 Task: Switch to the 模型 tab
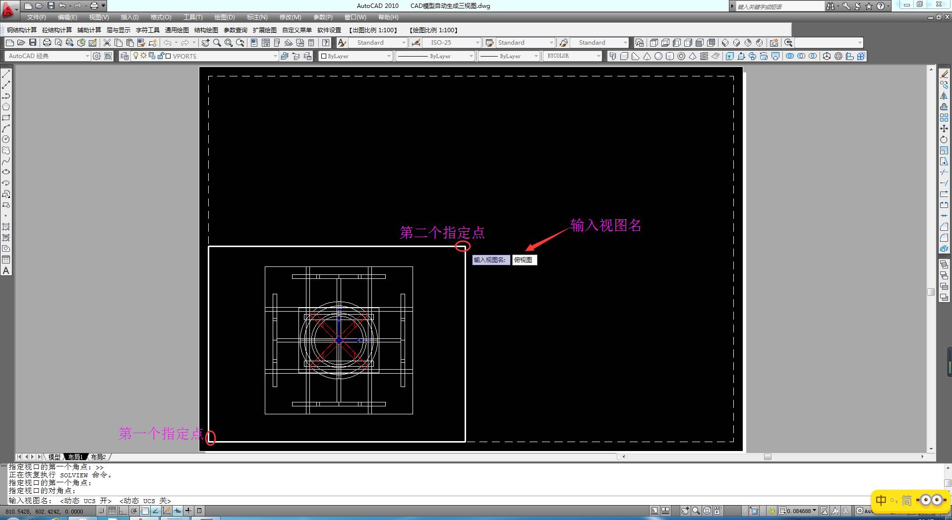(54, 457)
